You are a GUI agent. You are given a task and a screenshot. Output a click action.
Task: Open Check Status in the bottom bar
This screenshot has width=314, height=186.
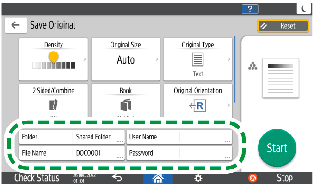pyautogui.click(x=37, y=178)
